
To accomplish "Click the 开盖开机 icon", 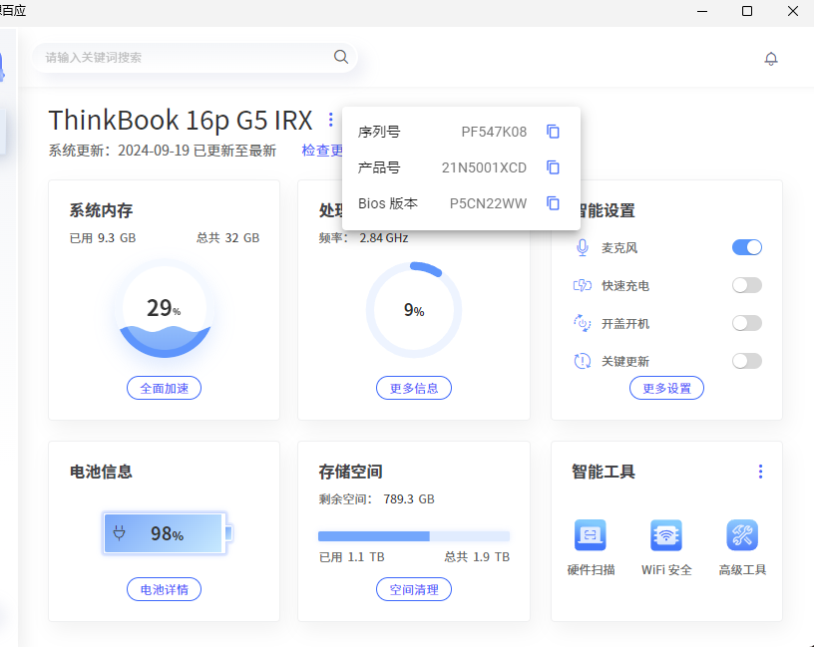I will (583, 323).
